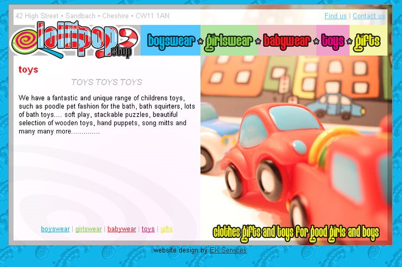This screenshot has height=267, width=402.
Task: Click the toys description paragraph
Action: pyautogui.click(x=107, y=115)
